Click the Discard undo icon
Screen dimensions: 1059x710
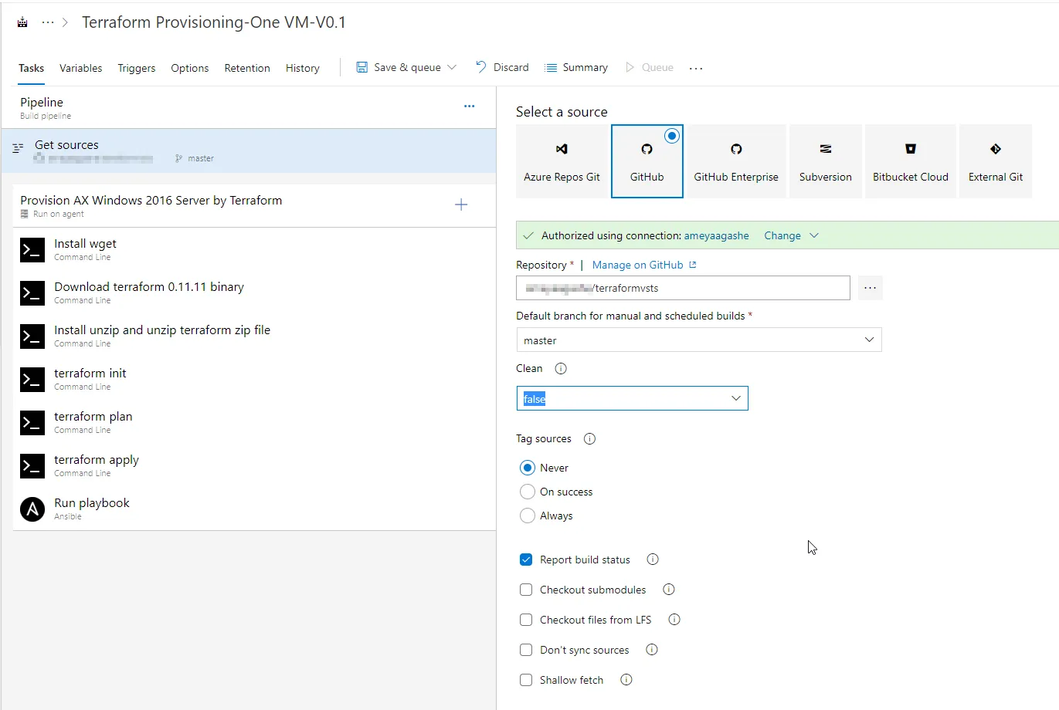tap(480, 67)
